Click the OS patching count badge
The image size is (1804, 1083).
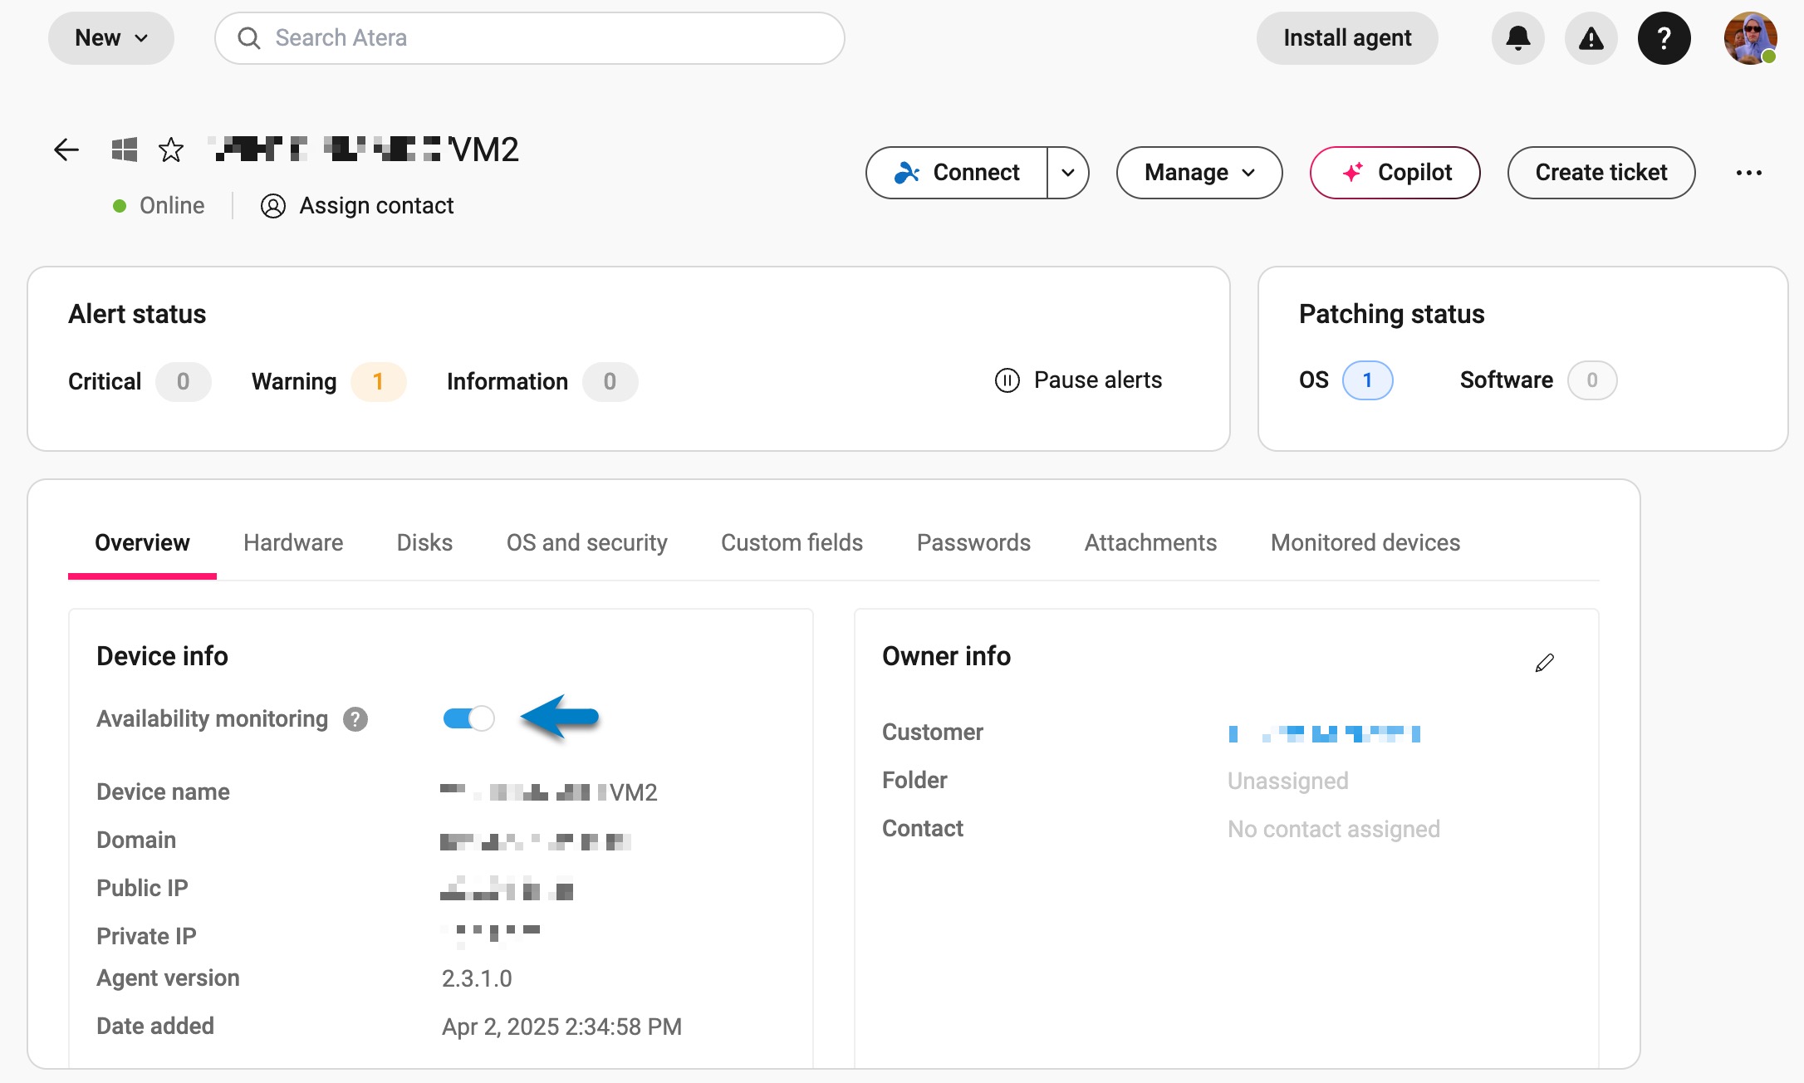coord(1368,380)
